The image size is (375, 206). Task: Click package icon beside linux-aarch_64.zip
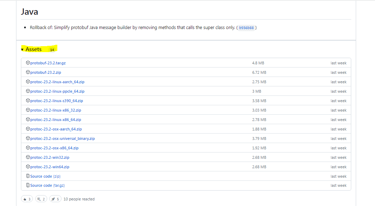coord(28,81)
